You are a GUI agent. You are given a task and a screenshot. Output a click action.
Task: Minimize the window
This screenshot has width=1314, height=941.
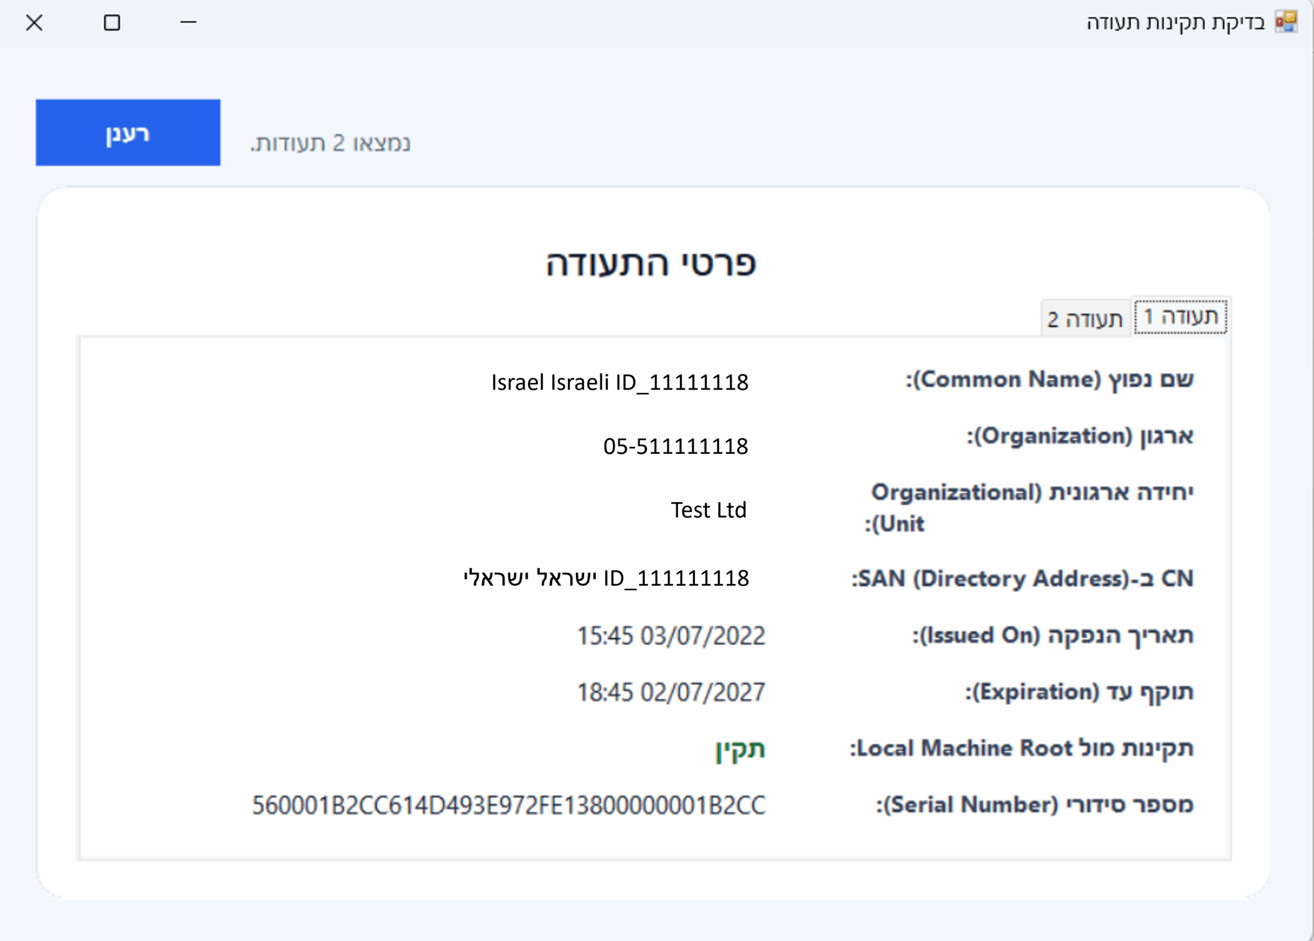click(188, 23)
